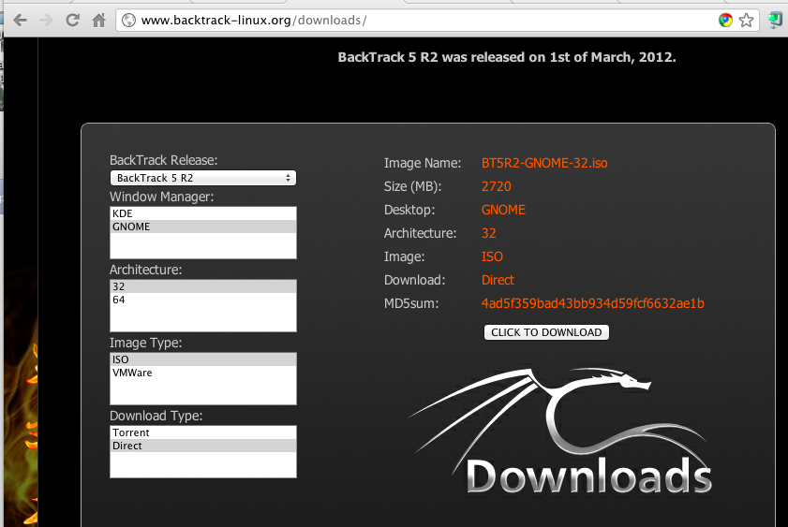Open the BackTrack Release dropdown
This screenshot has height=527, width=788.
pyautogui.click(x=203, y=178)
